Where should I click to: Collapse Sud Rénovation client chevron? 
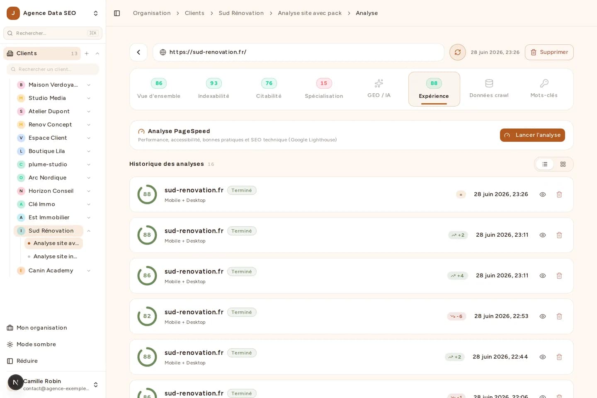[x=89, y=231]
